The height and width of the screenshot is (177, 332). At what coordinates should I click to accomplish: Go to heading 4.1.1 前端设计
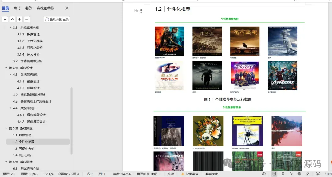click(28, 81)
